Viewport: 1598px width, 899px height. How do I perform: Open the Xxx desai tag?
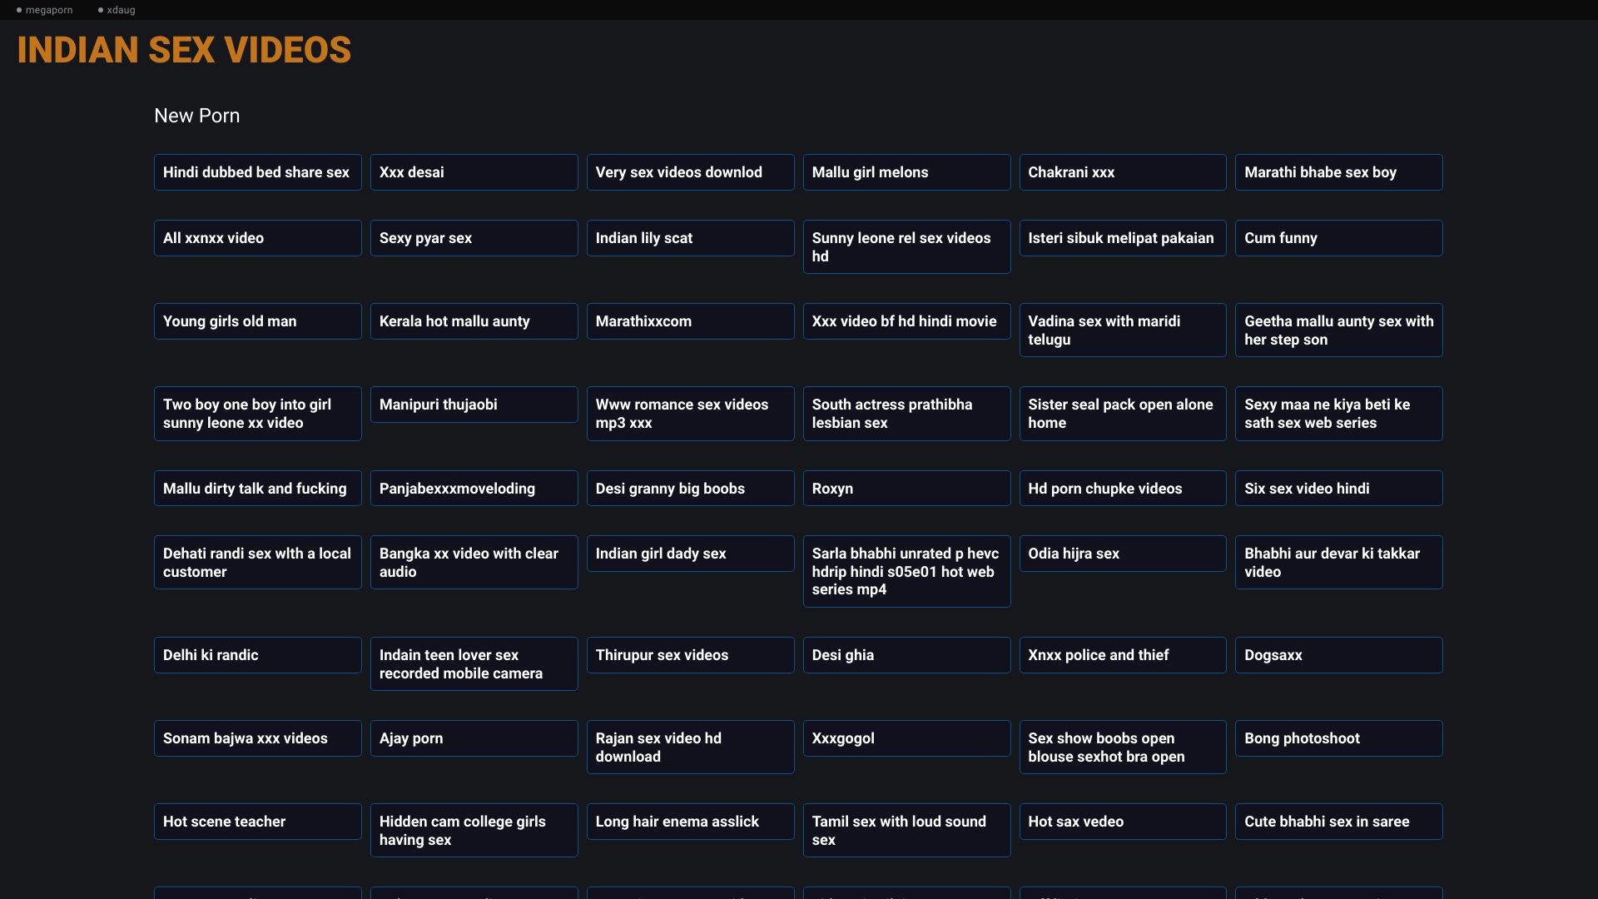point(474,172)
